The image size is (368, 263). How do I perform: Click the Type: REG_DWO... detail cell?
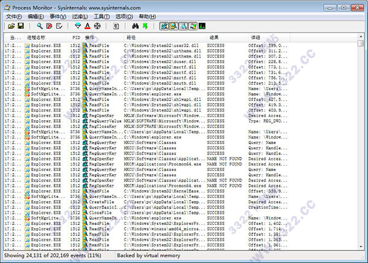[268, 121]
